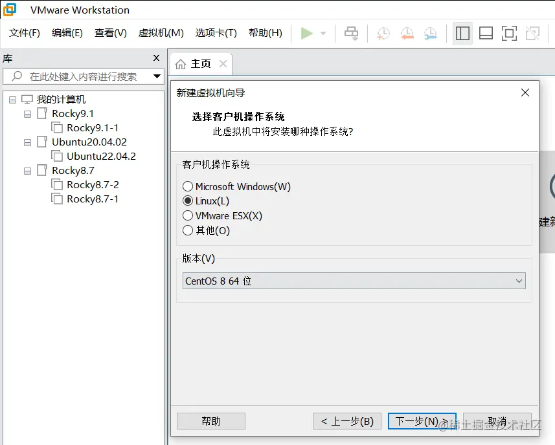This screenshot has width=555, height=445.
Task: Toggle the thumbnail bar view icon
Action: click(486, 34)
